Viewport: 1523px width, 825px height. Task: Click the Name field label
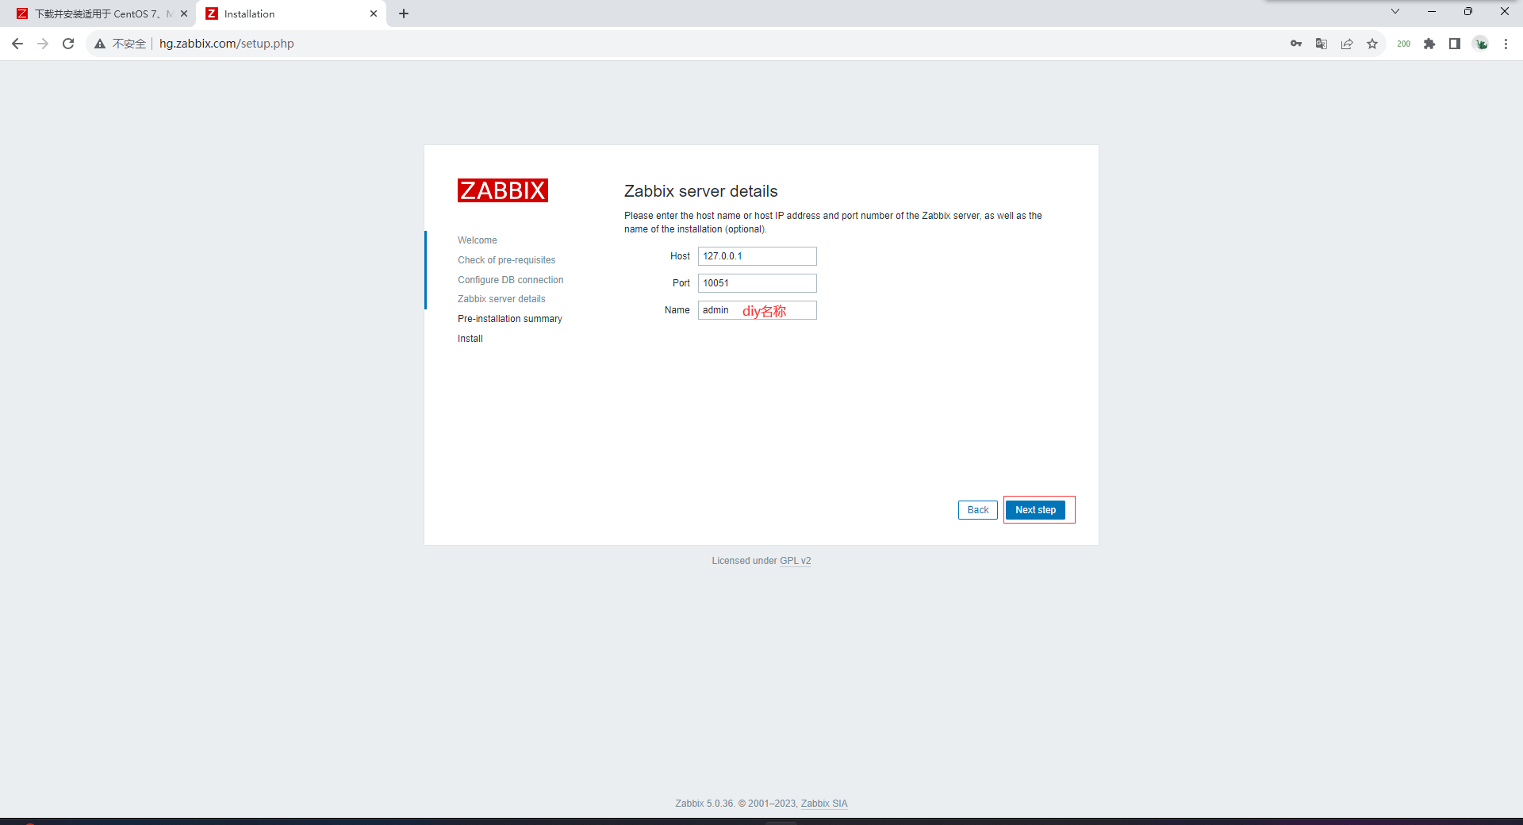[x=677, y=310]
